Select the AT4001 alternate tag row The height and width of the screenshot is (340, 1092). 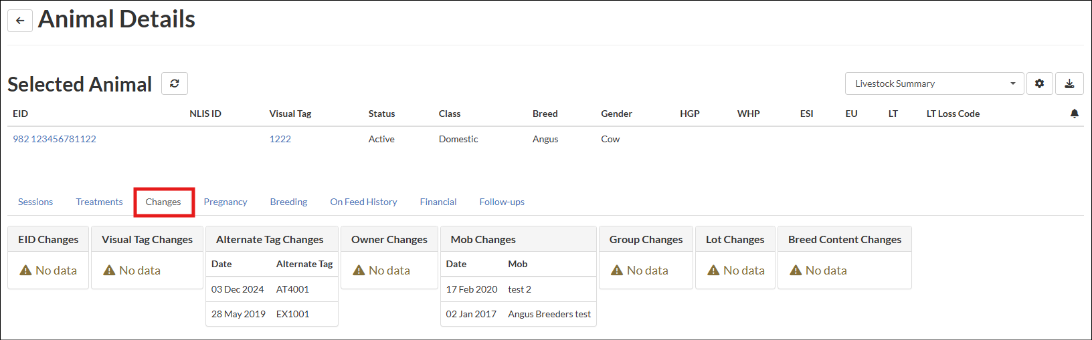pos(272,289)
